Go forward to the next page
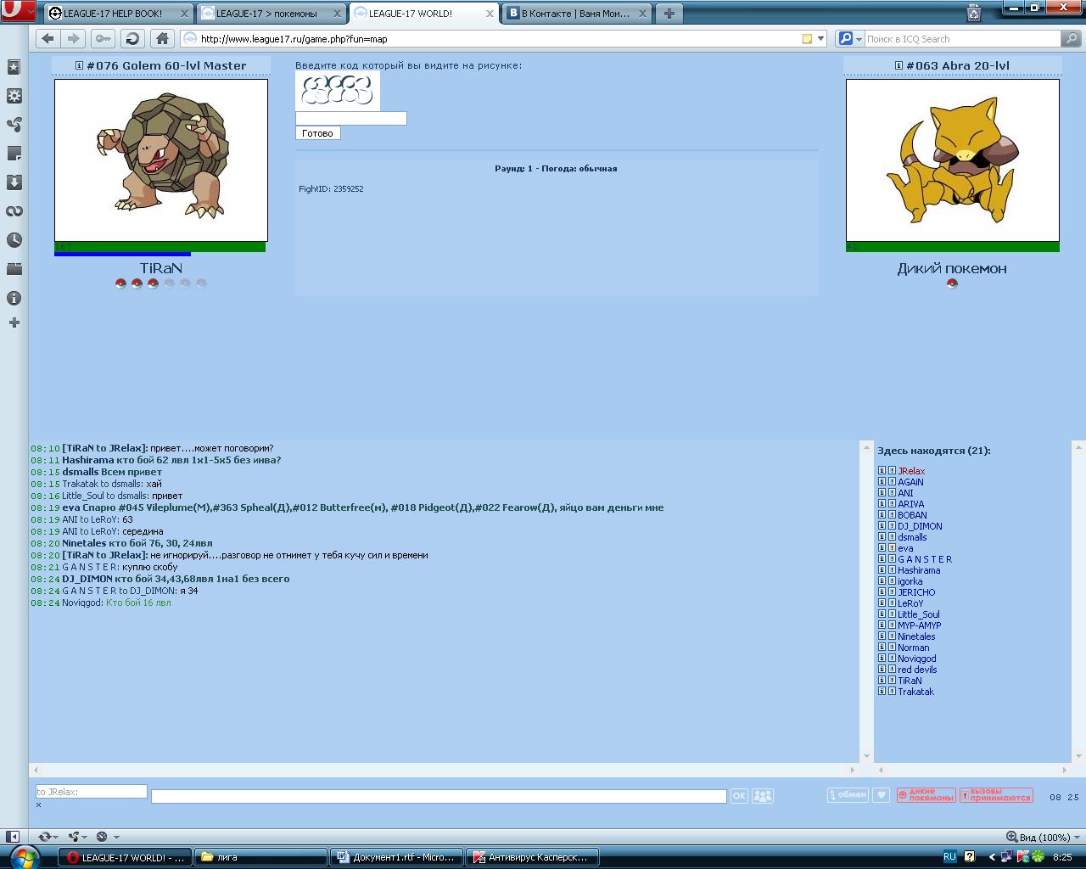The height and width of the screenshot is (869, 1086). point(73,38)
